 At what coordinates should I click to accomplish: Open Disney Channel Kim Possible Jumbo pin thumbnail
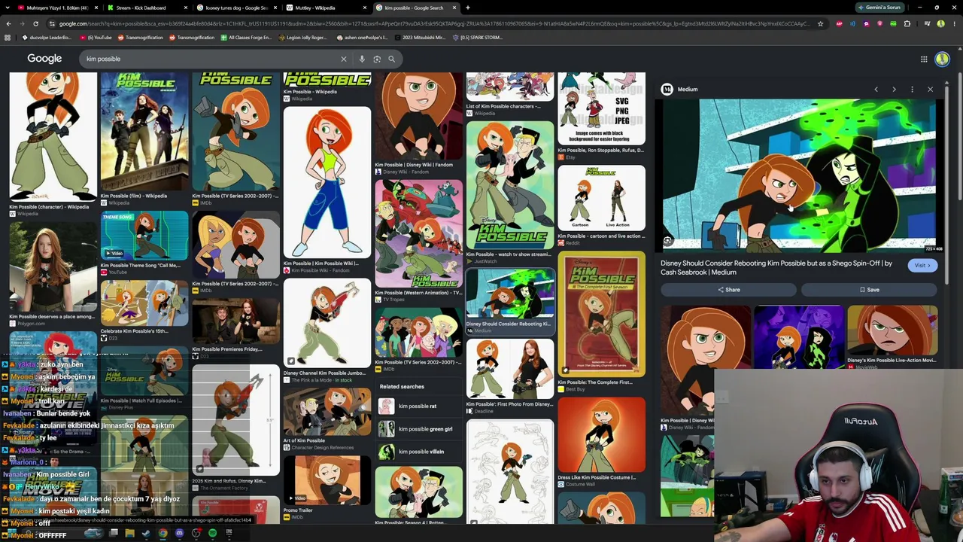click(x=327, y=323)
